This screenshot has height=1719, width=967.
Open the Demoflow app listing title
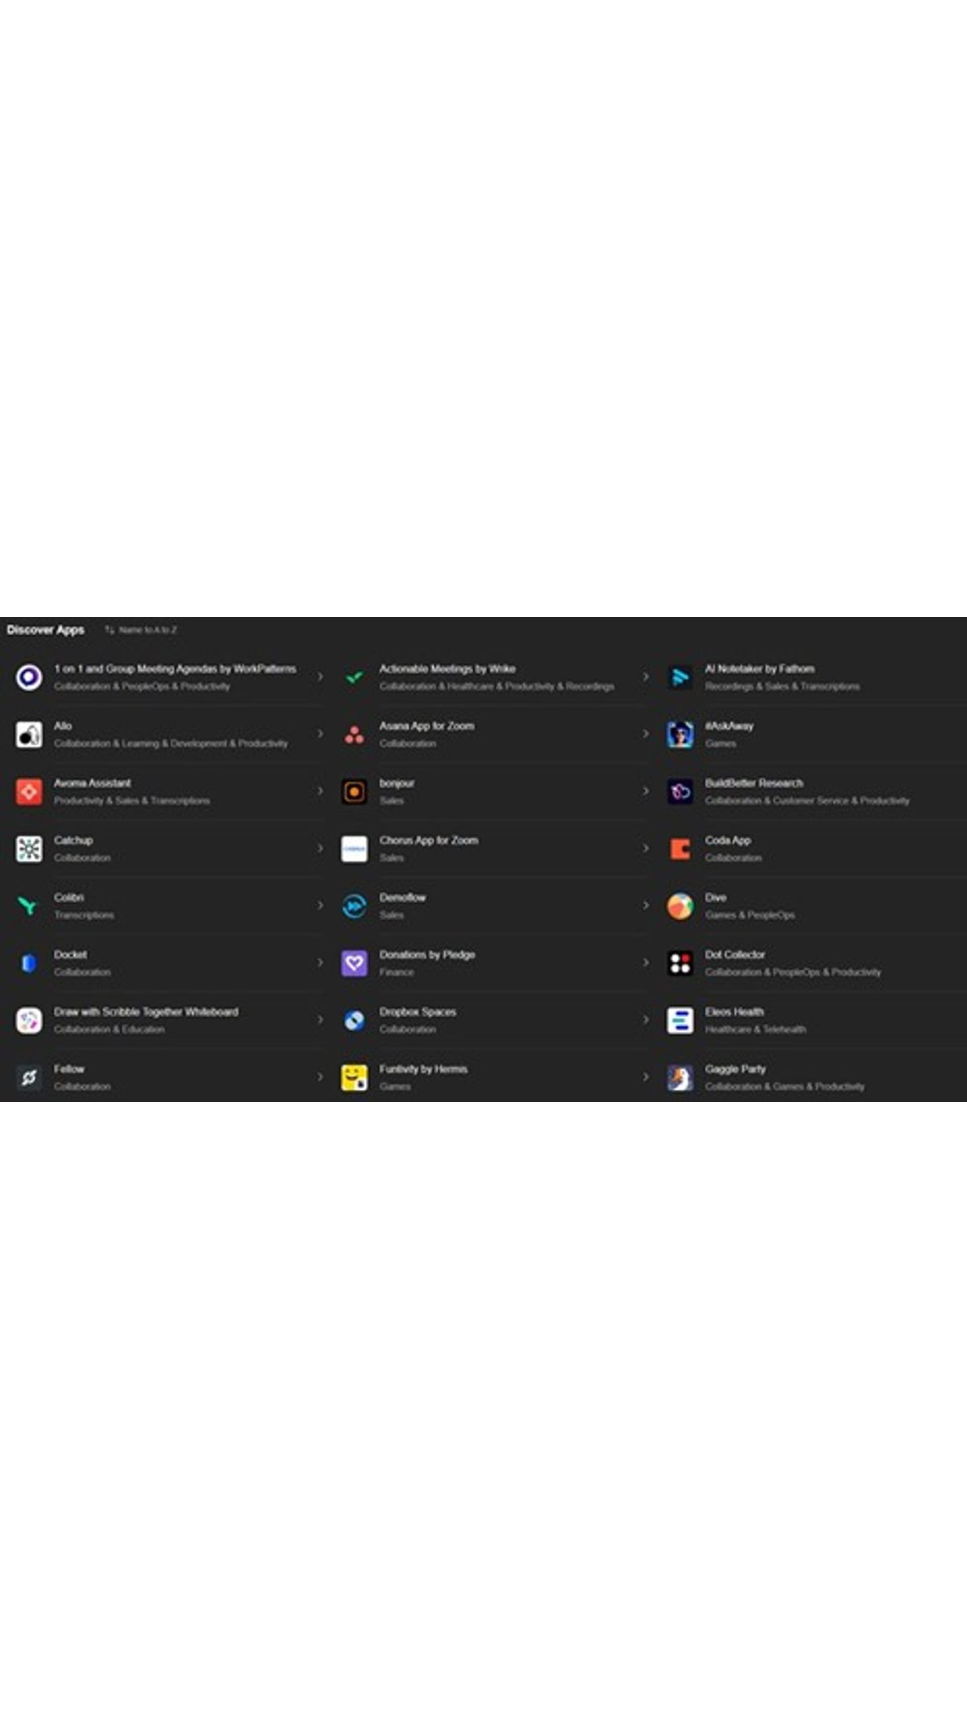point(402,898)
